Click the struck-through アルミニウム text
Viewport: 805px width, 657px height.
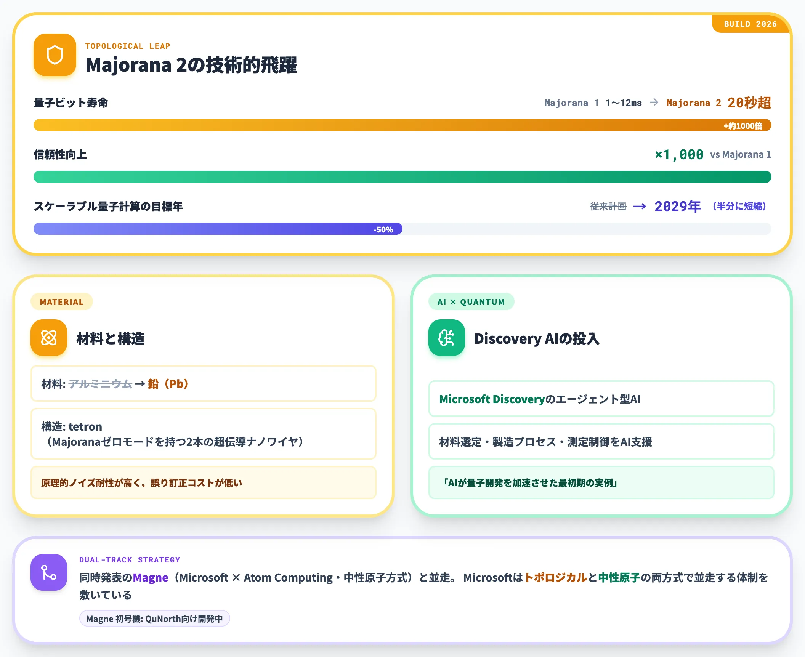(x=100, y=384)
